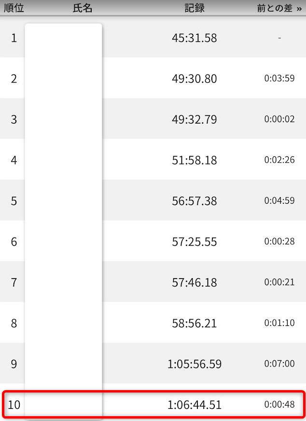Select the 記録 column header
The image size is (306, 421).
(195, 9)
